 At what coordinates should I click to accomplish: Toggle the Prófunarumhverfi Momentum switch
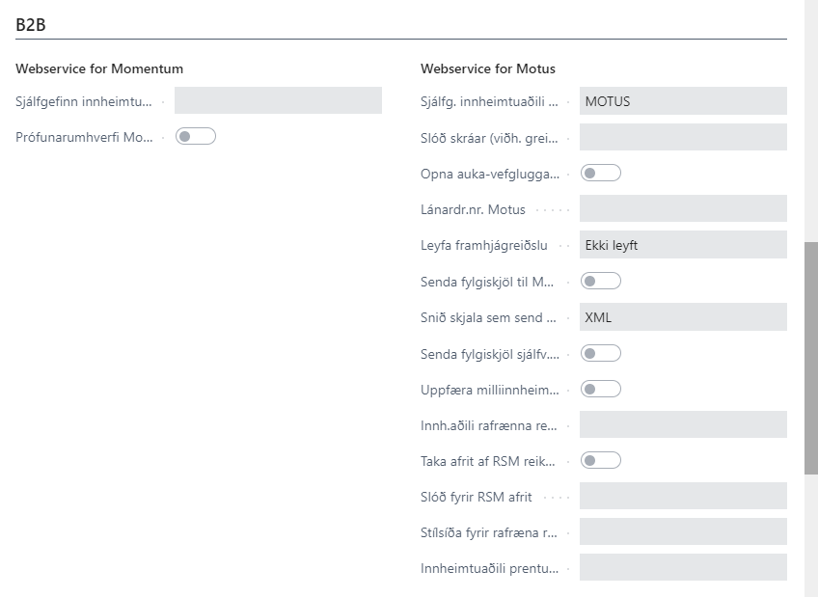(x=196, y=137)
